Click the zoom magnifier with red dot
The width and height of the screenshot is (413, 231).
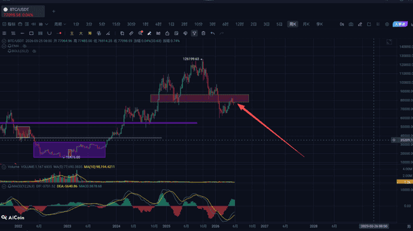tap(140, 33)
